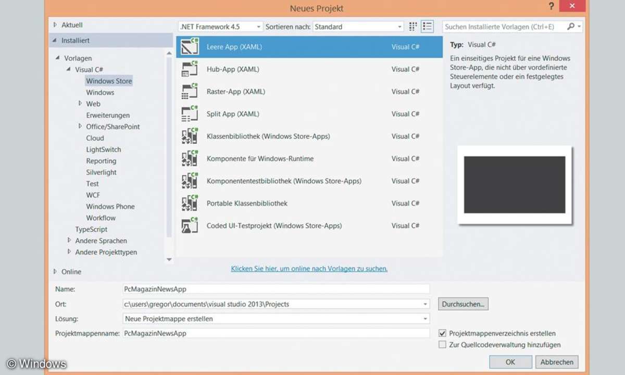
Task: Click the template preview thumbnail
Action: [x=515, y=185]
